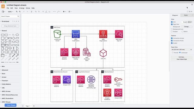The image size is (194, 109).
Task: Open the Arrange menu
Action: point(22,8)
